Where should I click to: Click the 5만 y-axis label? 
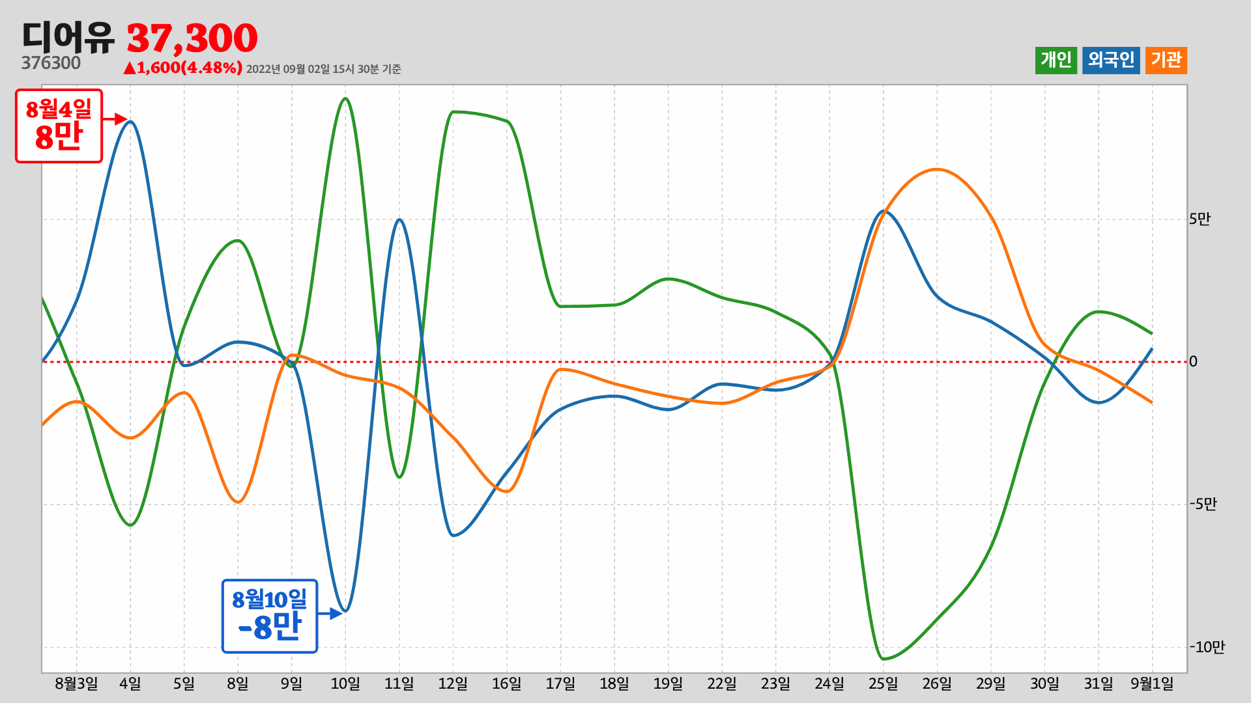coord(1200,219)
